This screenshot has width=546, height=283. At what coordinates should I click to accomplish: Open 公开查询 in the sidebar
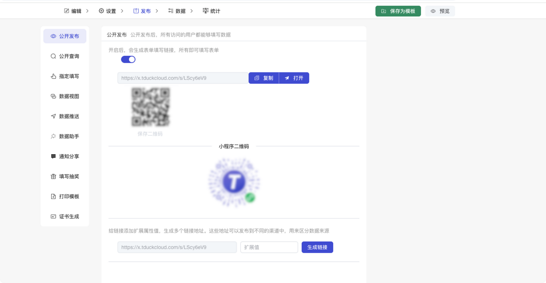[65, 56]
